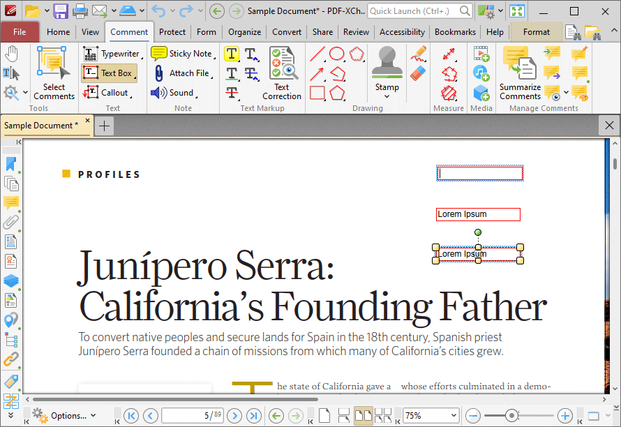Toggle the Strikeout Text tool
The image size is (621, 427).
pyautogui.click(x=232, y=93)
